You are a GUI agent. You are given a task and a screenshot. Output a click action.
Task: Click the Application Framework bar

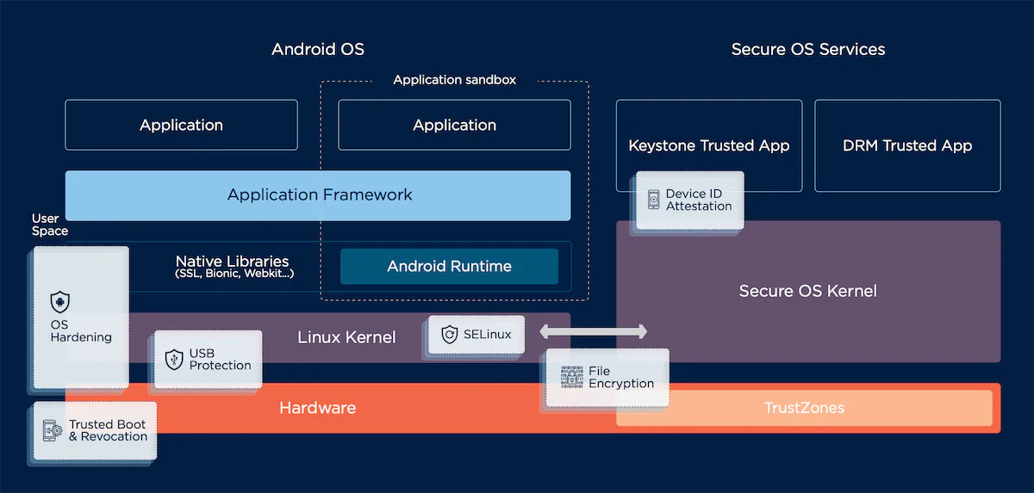tap(318, 195)
